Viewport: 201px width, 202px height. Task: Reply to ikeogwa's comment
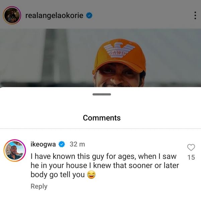[39, 187]
